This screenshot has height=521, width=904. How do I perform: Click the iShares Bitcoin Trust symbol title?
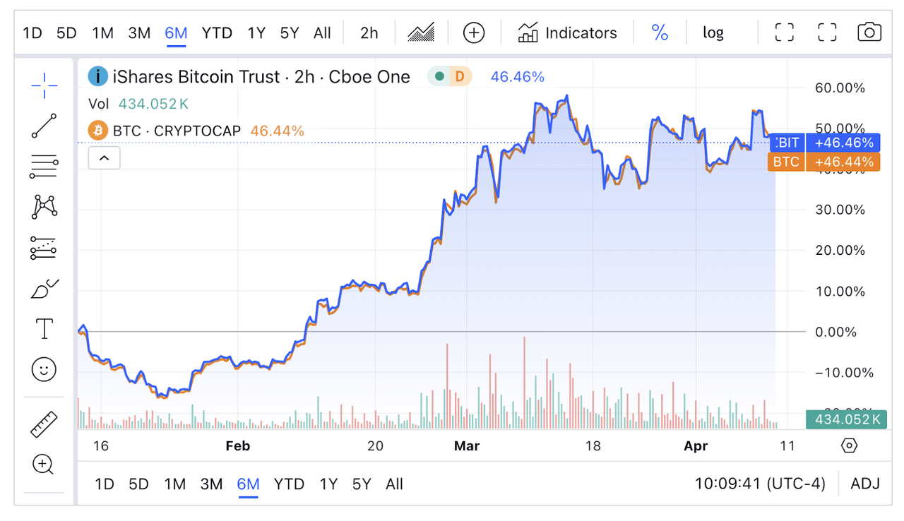pyautogui.click(x=261, y=77)
